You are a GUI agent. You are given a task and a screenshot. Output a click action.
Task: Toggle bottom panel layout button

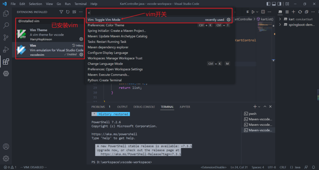tap(274, 4)
